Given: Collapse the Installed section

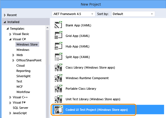Looking at the screenshot, I should tap(5, 22).
